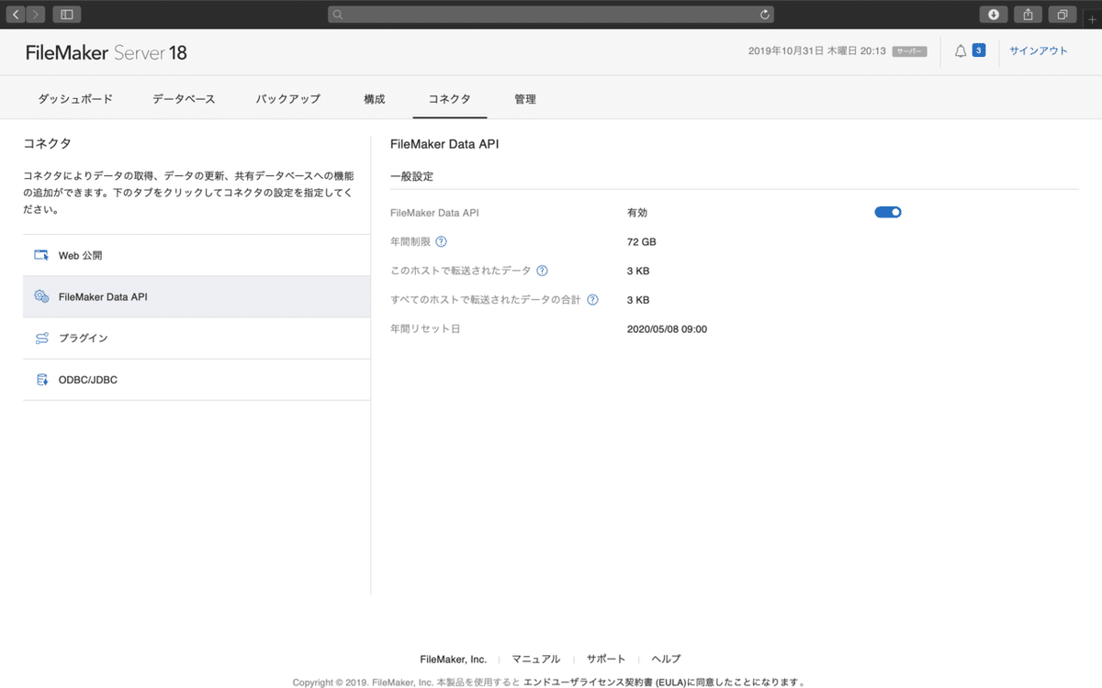This screenshot has height=688, width=1102.
Task: Switch to 管理 tab
Action: (x=525, y=99)
